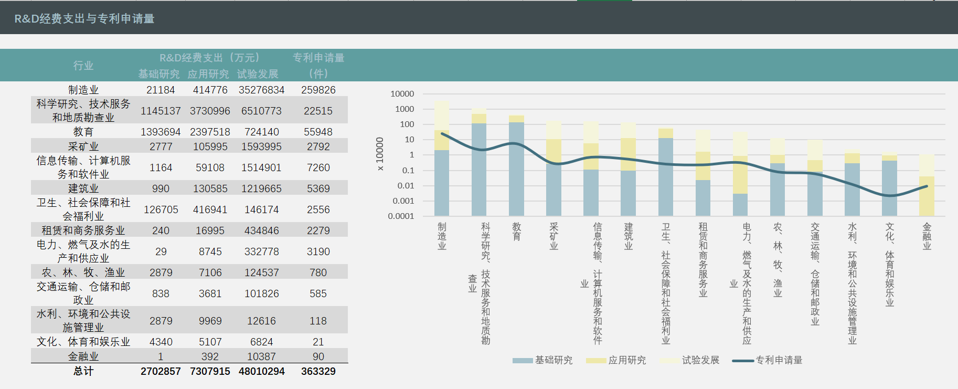Click the 总计 total row label

[x=83, y=371]
